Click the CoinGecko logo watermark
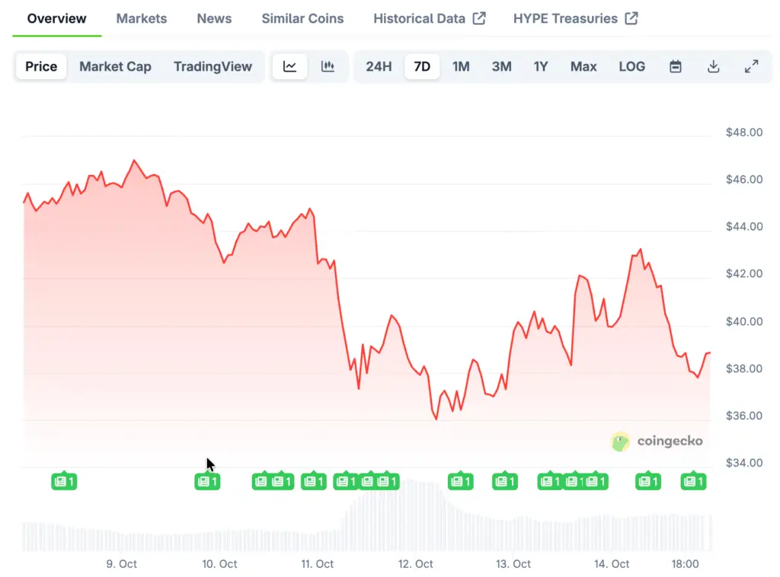The image size is (780, 577). (657, 442)
